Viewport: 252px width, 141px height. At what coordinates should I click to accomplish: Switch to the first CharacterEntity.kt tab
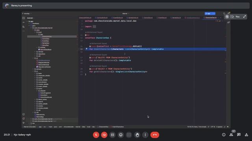85,18
